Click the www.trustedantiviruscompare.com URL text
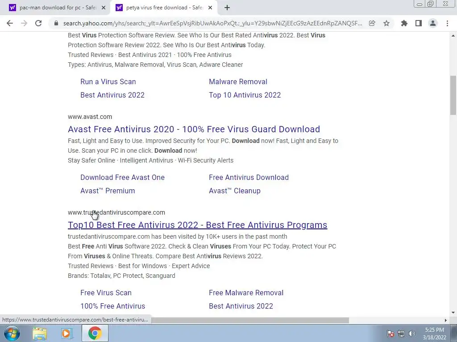The image size is (457, 342). [116, 212]
